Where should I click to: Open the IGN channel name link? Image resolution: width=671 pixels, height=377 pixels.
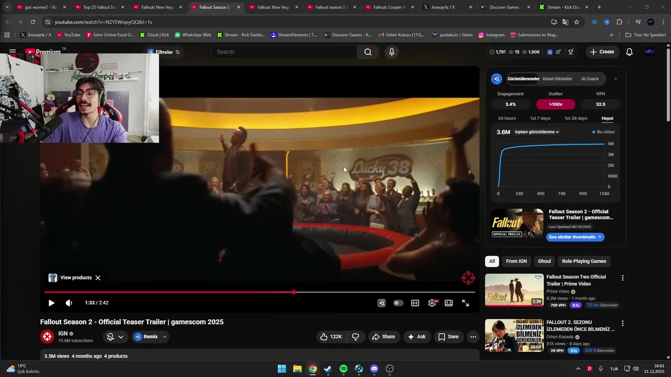(x=63, y=334)
